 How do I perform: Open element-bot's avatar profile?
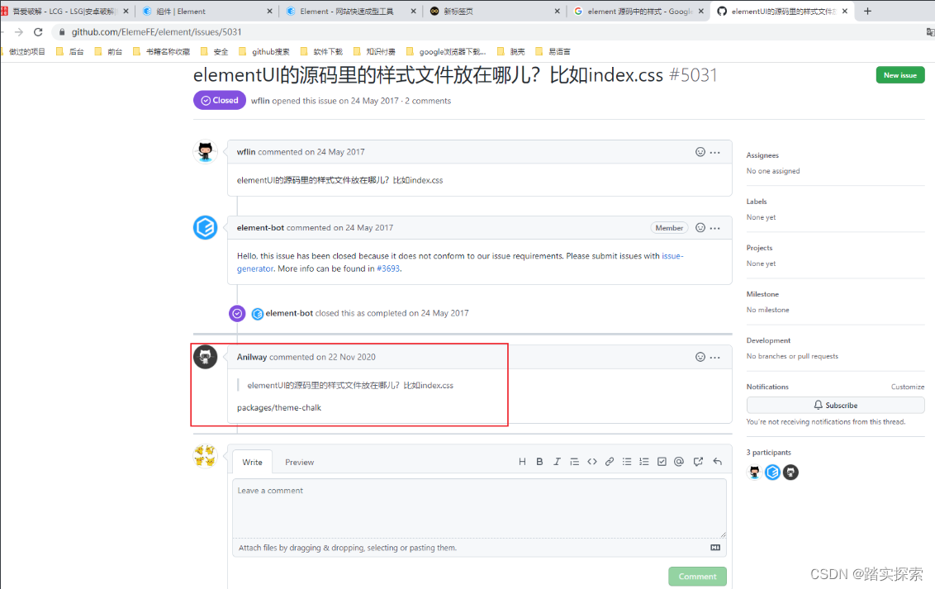(x=205, y=227)
